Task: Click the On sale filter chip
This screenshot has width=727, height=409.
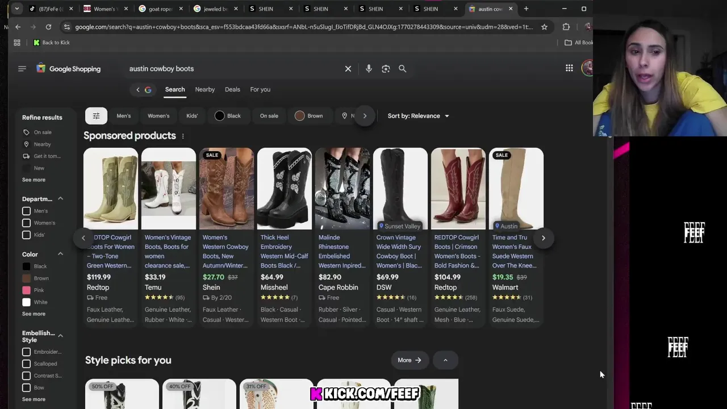Action: (269, 116)
